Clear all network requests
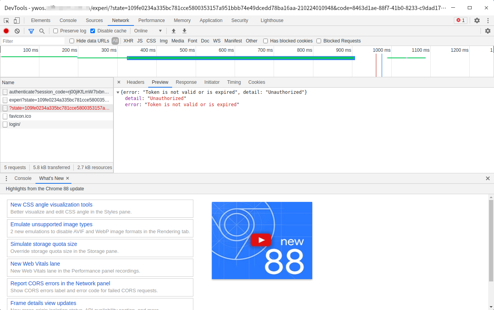Viewport: 494px width, 310px height. click(x=17, y=30)
